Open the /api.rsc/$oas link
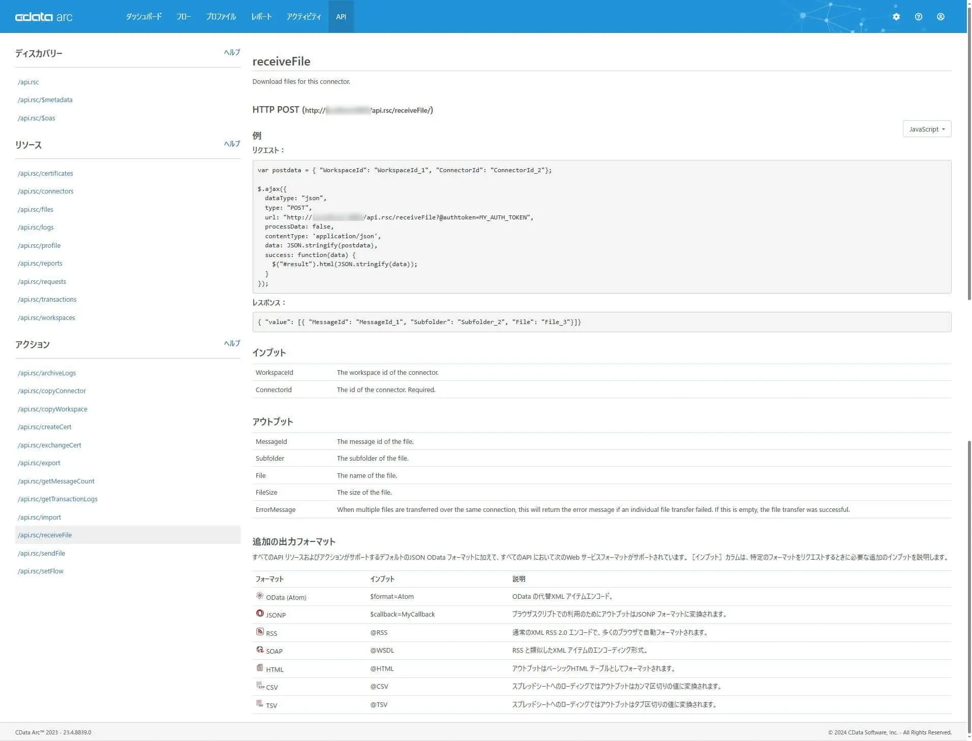Image resolution: width=972 pixels, height=741 pixels. point(37,118)
